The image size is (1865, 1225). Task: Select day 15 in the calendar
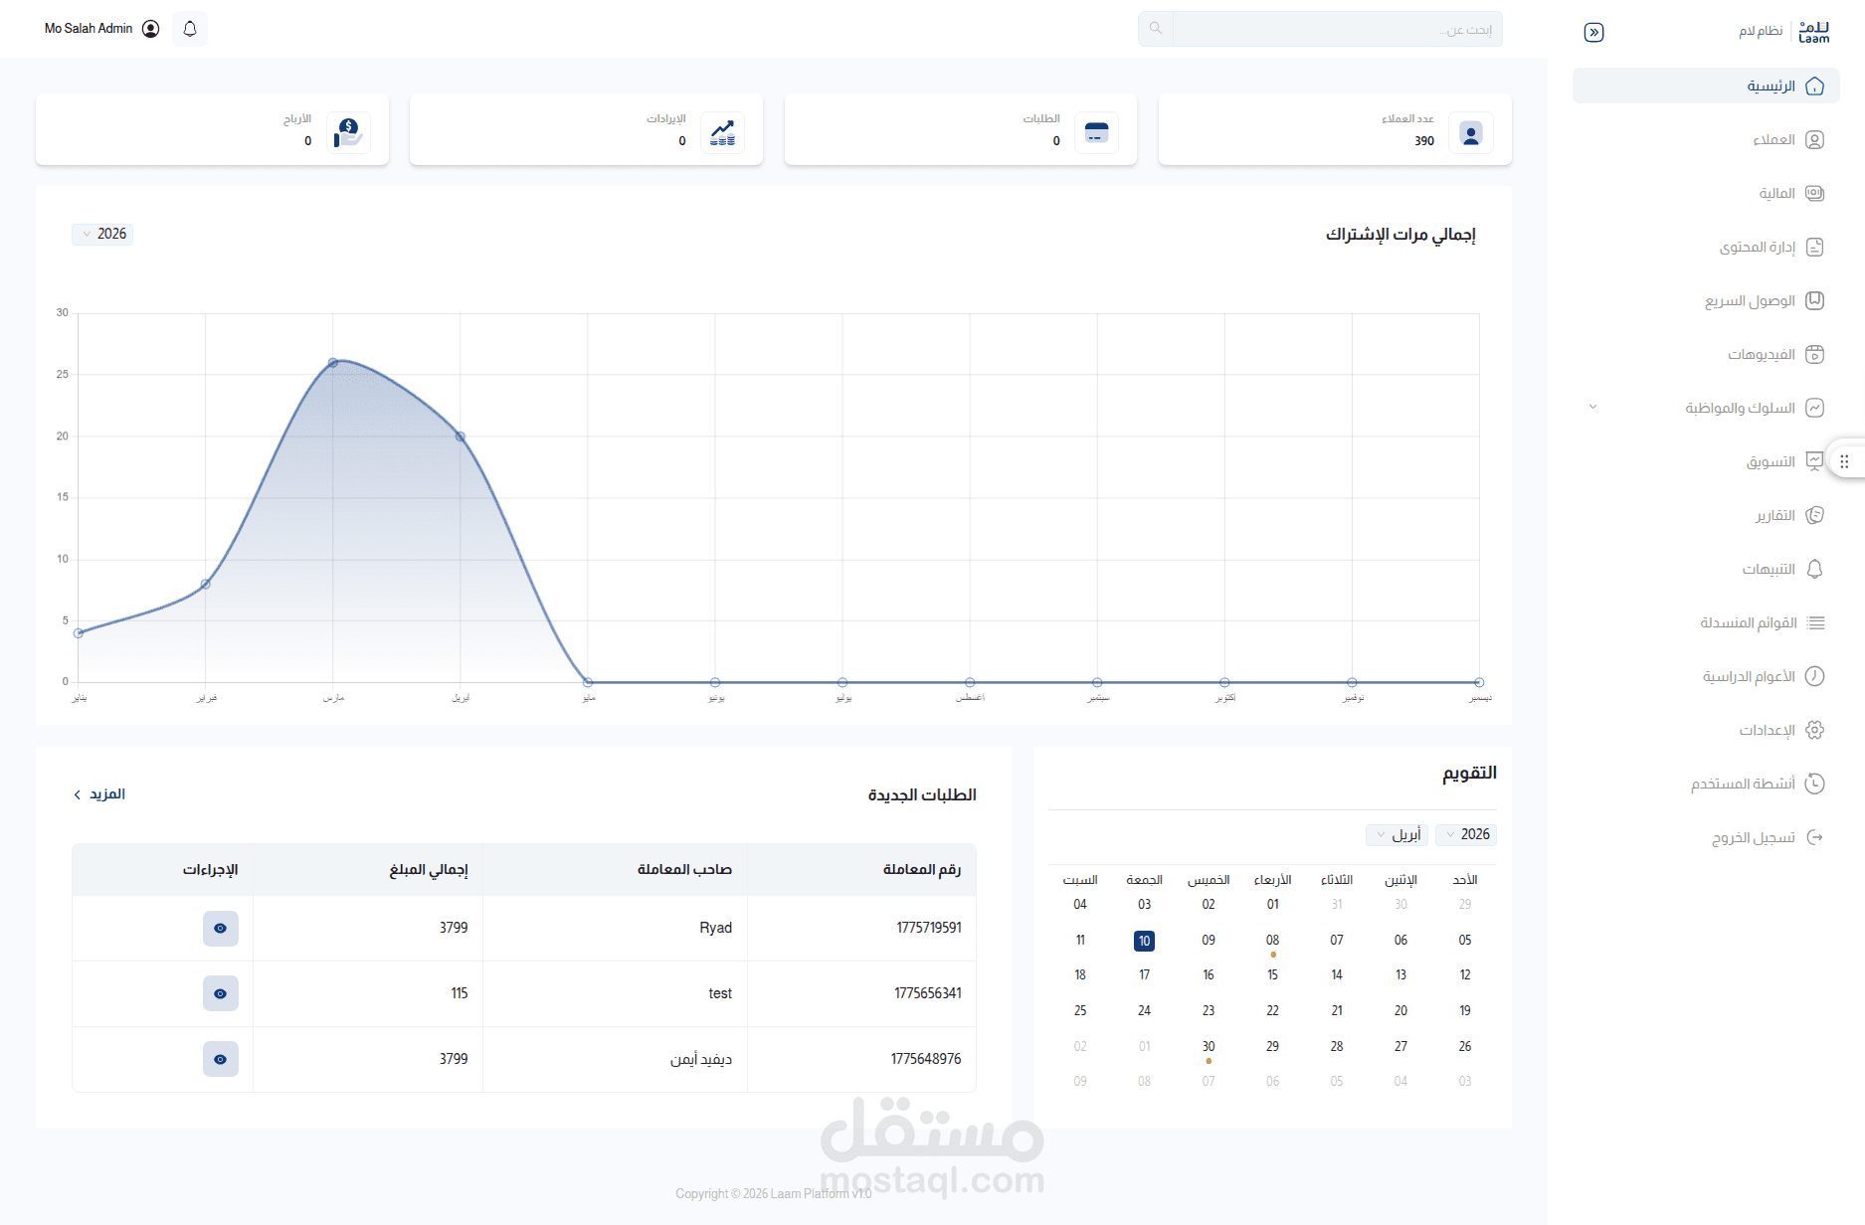tap(1272, 975)
